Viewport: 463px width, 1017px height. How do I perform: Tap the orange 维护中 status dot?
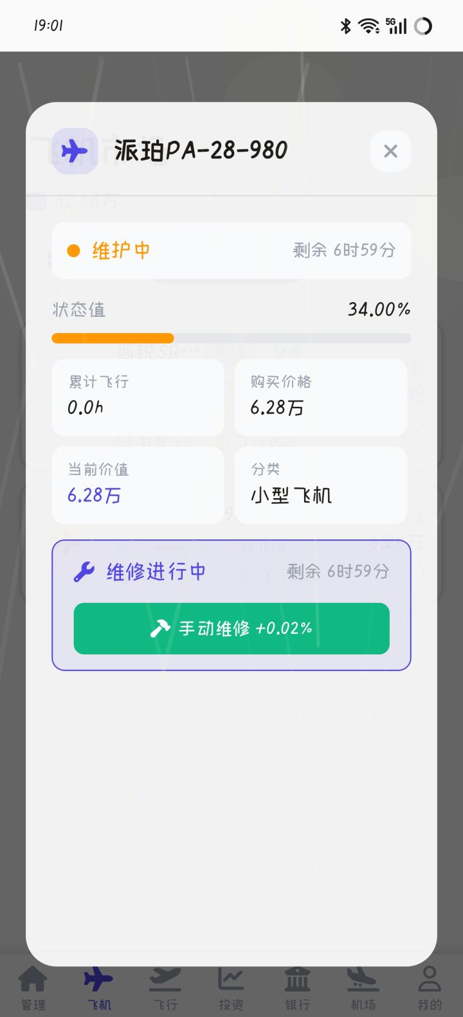74,251
